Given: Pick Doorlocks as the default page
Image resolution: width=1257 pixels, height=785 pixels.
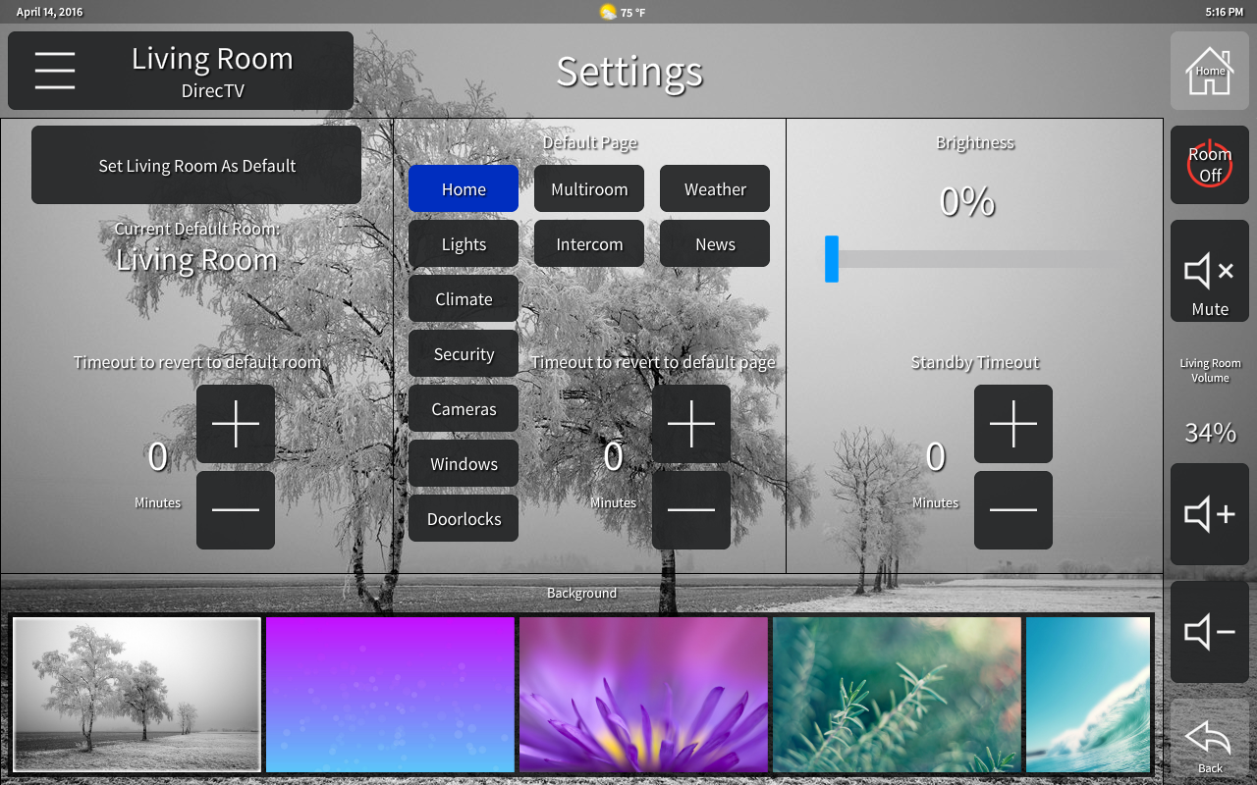Looking at the screenshot, I should (464, 519).
